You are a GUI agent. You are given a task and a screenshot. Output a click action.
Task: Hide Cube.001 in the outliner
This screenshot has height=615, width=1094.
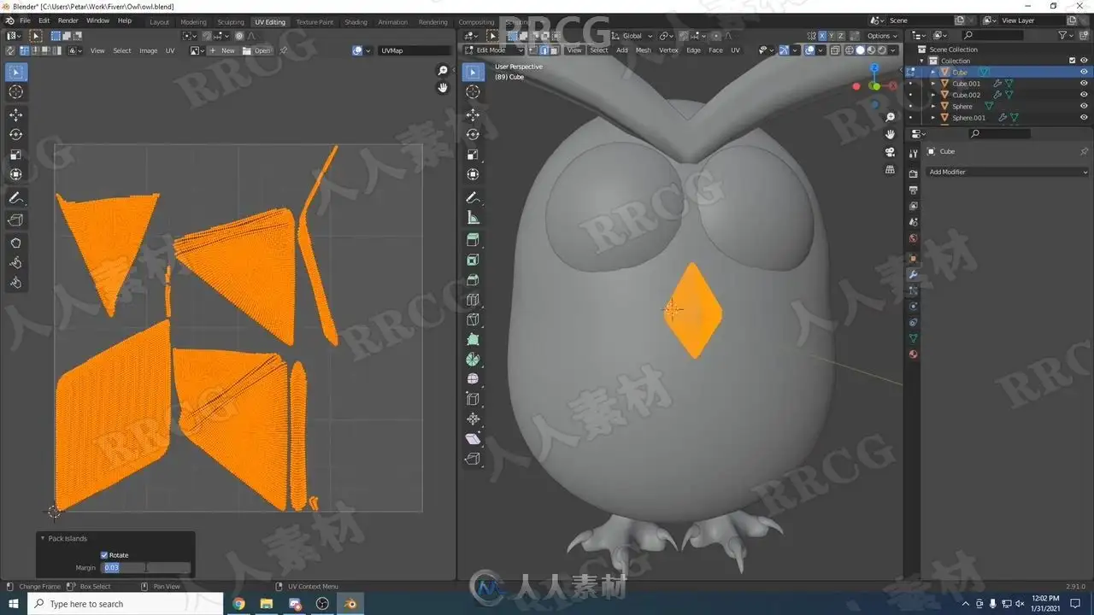[x=1085, y=84]
